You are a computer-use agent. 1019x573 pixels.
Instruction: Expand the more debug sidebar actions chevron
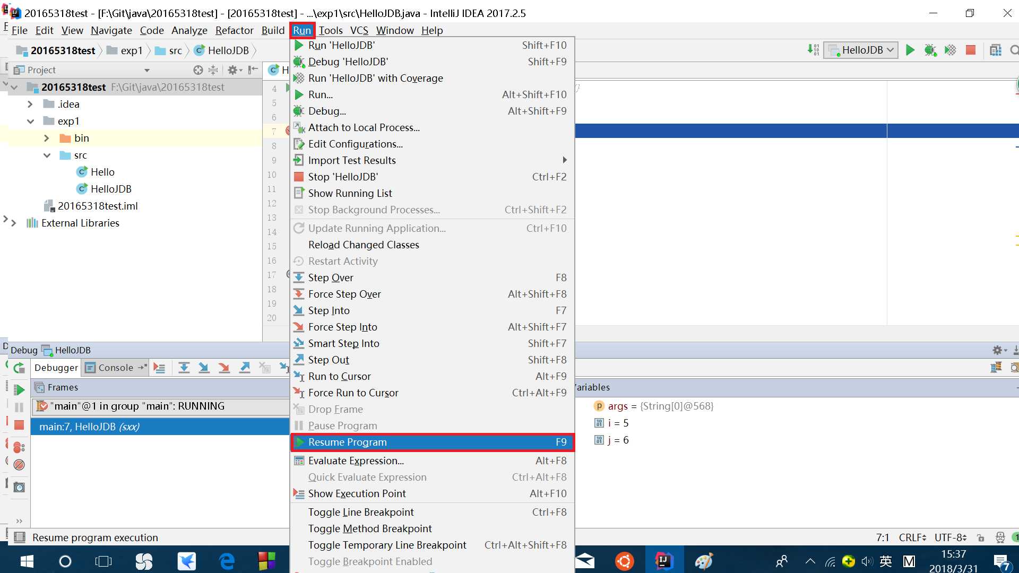(19, 521)
